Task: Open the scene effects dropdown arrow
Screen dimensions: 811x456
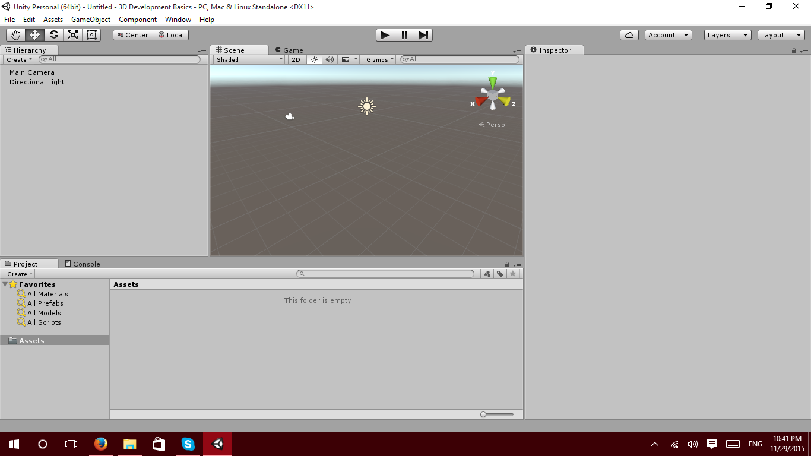Action: [x=356, y=59]
